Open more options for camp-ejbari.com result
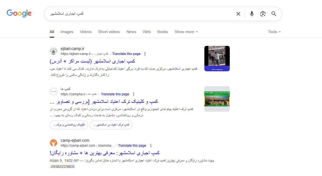 (151, 146)
